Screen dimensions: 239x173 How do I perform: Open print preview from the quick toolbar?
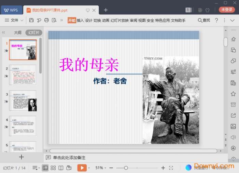(x=54, y=21)
